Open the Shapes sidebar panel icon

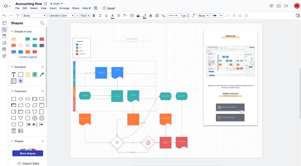tap(4, 30)
